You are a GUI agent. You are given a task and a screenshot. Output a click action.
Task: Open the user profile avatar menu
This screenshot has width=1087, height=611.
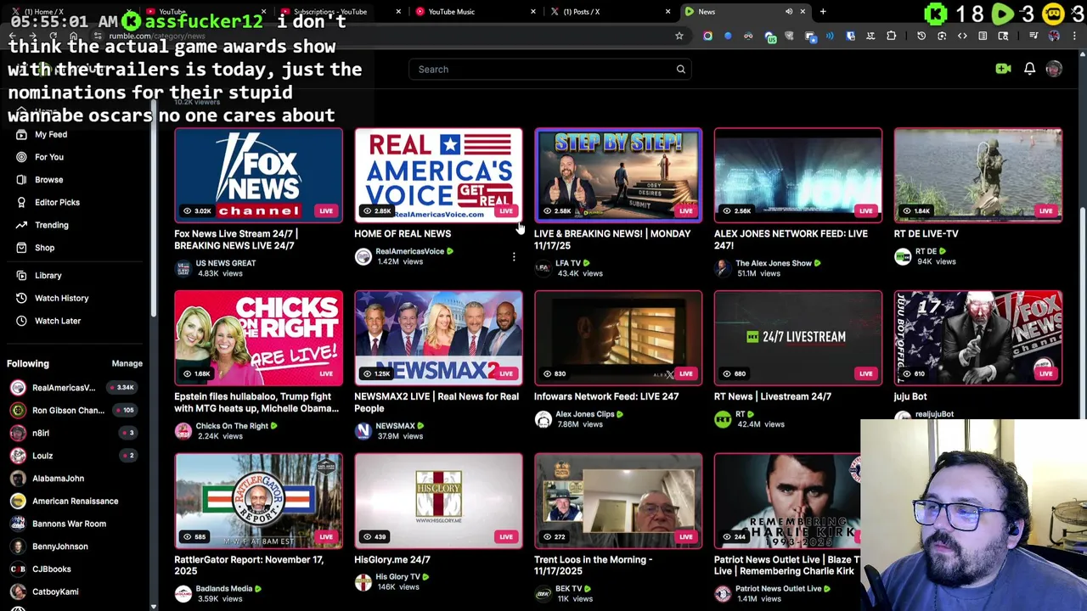coord(1054,69)
